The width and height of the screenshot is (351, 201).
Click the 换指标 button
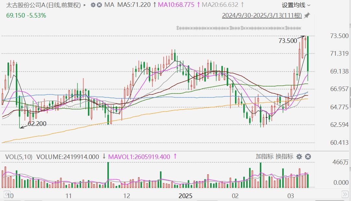(x=284, y=156)
